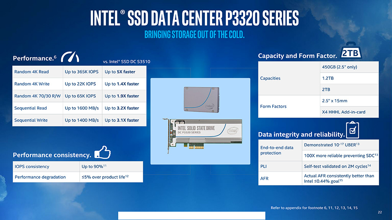Image resolution: width=392 pixels, height=220 pixels.
Task: Click the Intel SSD Data Center P3320 Series title
Action: 194,18
